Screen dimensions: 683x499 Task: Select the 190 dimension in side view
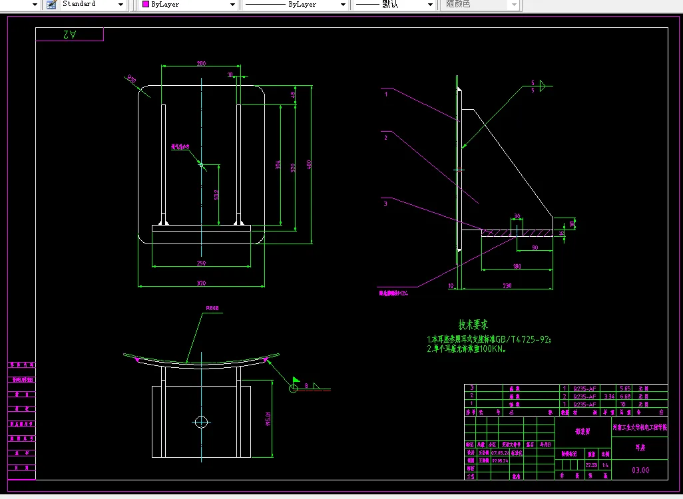point(517,267)
